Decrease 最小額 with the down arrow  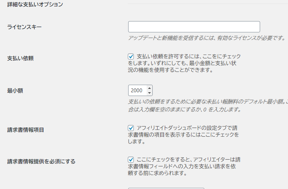(150, 93)
